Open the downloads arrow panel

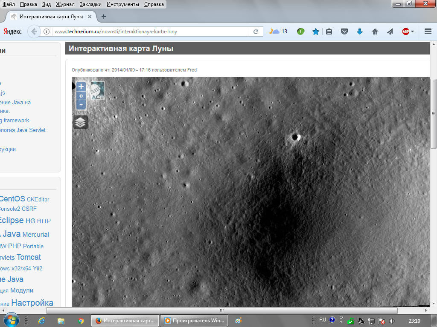[x=359, y=32]
